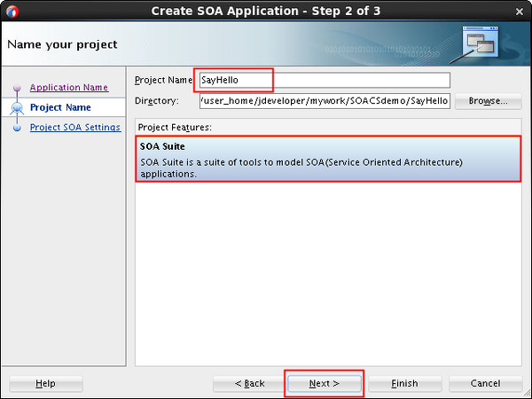Go to the Application Name step
The width and height of the screenshot is (532, 399).
pos(69,87)
